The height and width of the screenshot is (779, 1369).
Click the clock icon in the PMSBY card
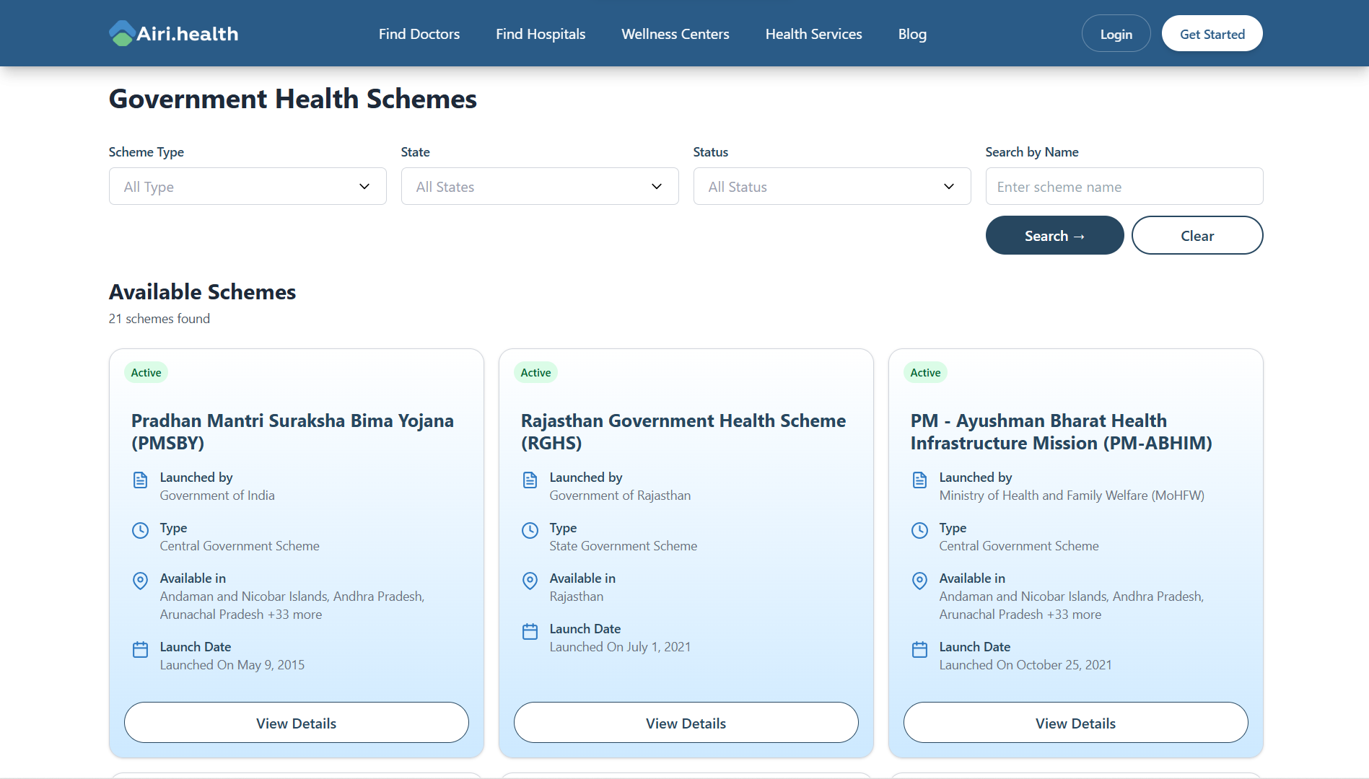click(140, 530)
